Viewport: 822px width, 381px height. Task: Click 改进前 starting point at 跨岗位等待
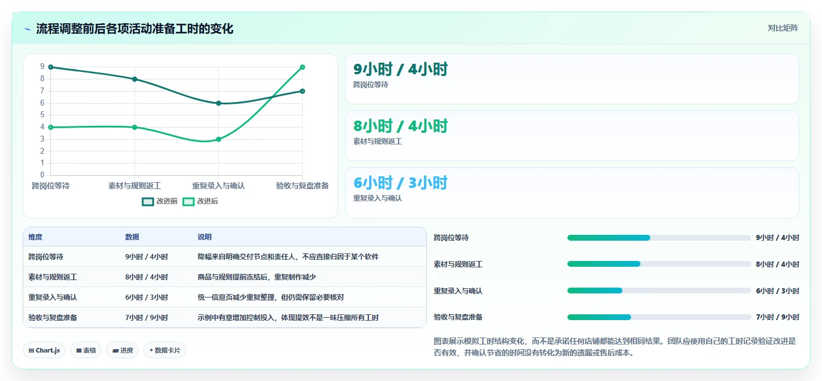(51, 67)
